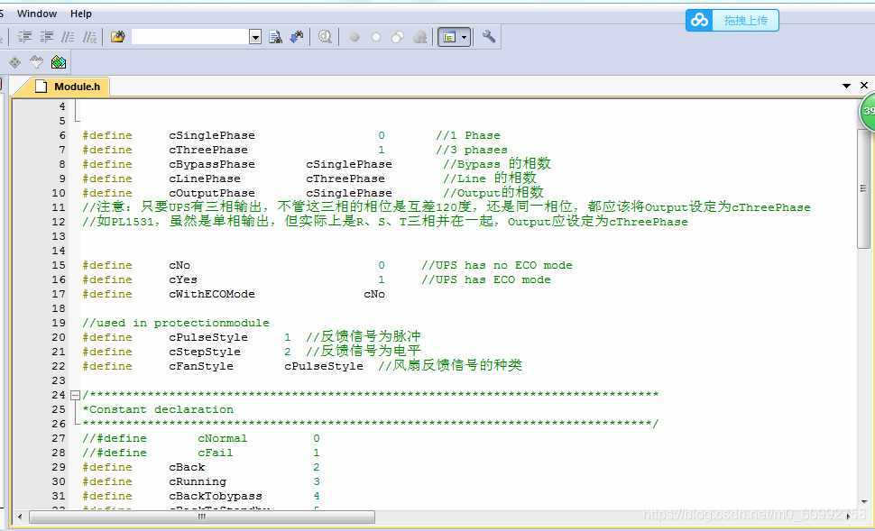The width and height of the screenshot is (875, 531).
Task: Click '*Constant declaration' comment text
Action: [x=158, y=409]
